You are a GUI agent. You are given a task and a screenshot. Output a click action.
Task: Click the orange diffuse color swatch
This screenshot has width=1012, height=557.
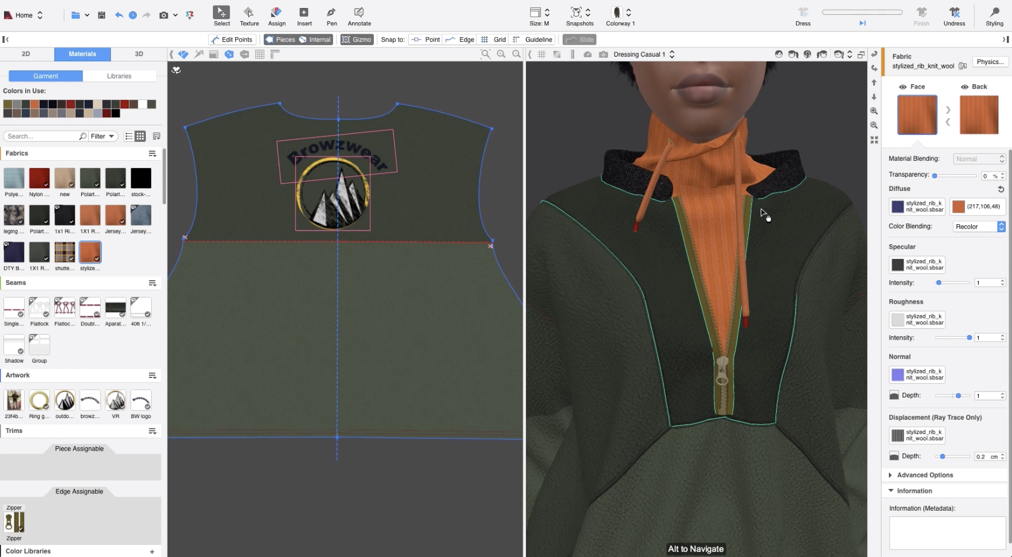point(958,206)
